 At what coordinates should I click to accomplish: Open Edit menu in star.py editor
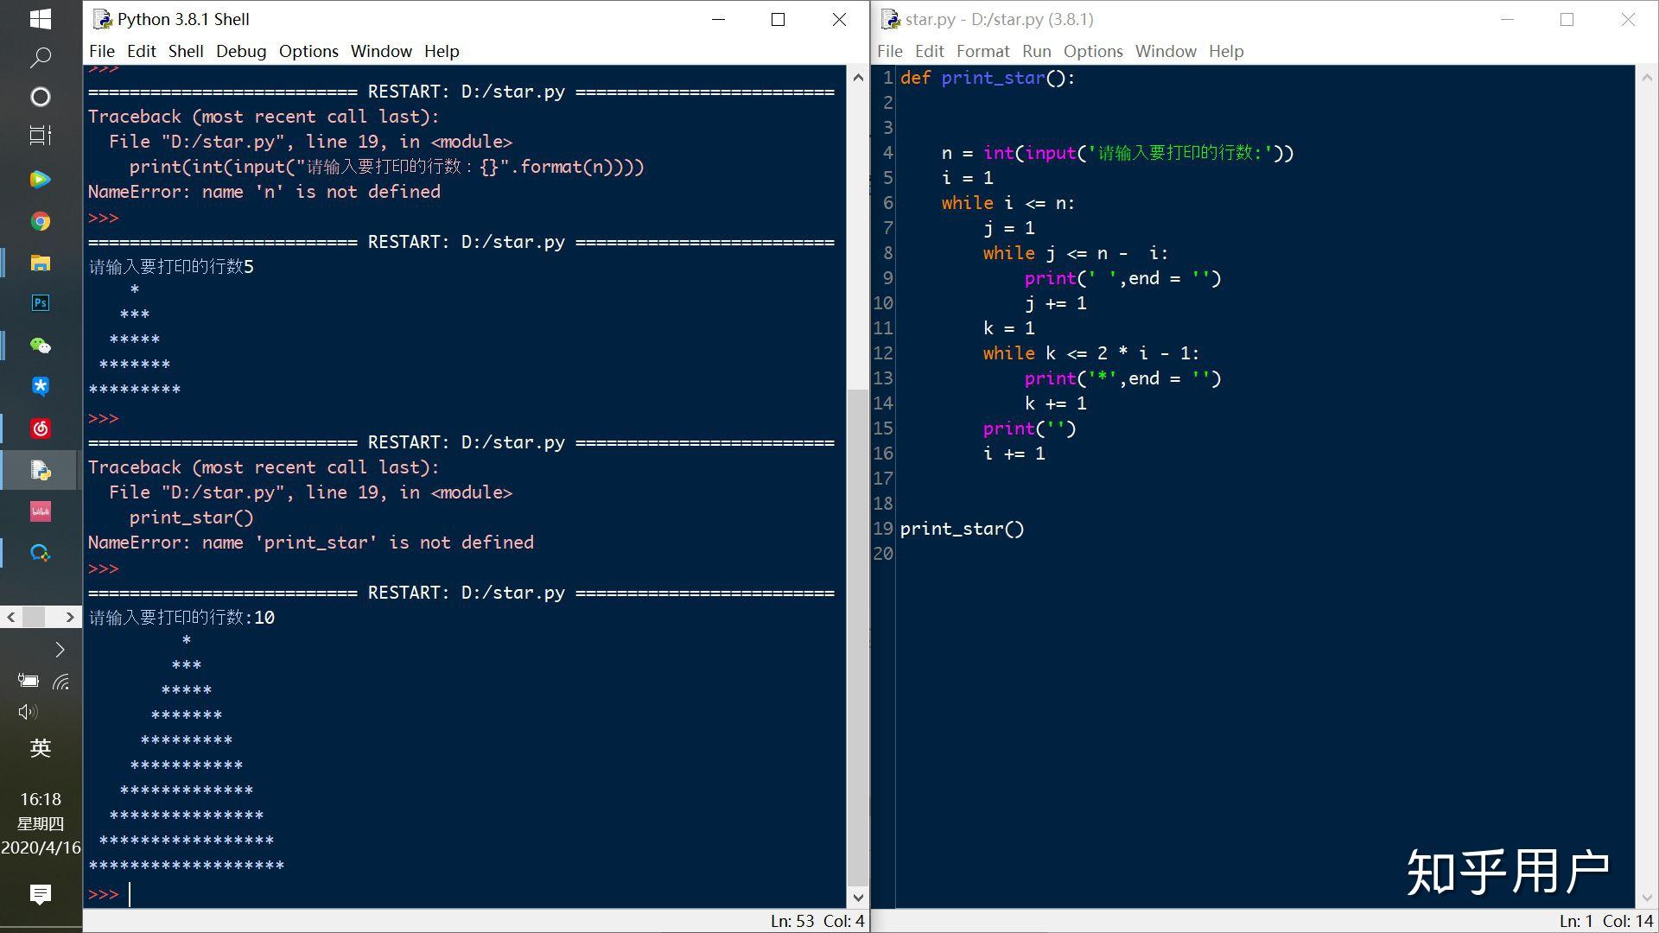click(930, 51)
